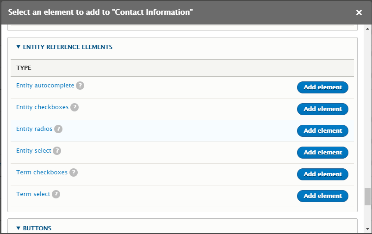The width and height of the screenshot is (372, 234).
Task: Add element for Entity radios row
Action: tap(322, 131)
